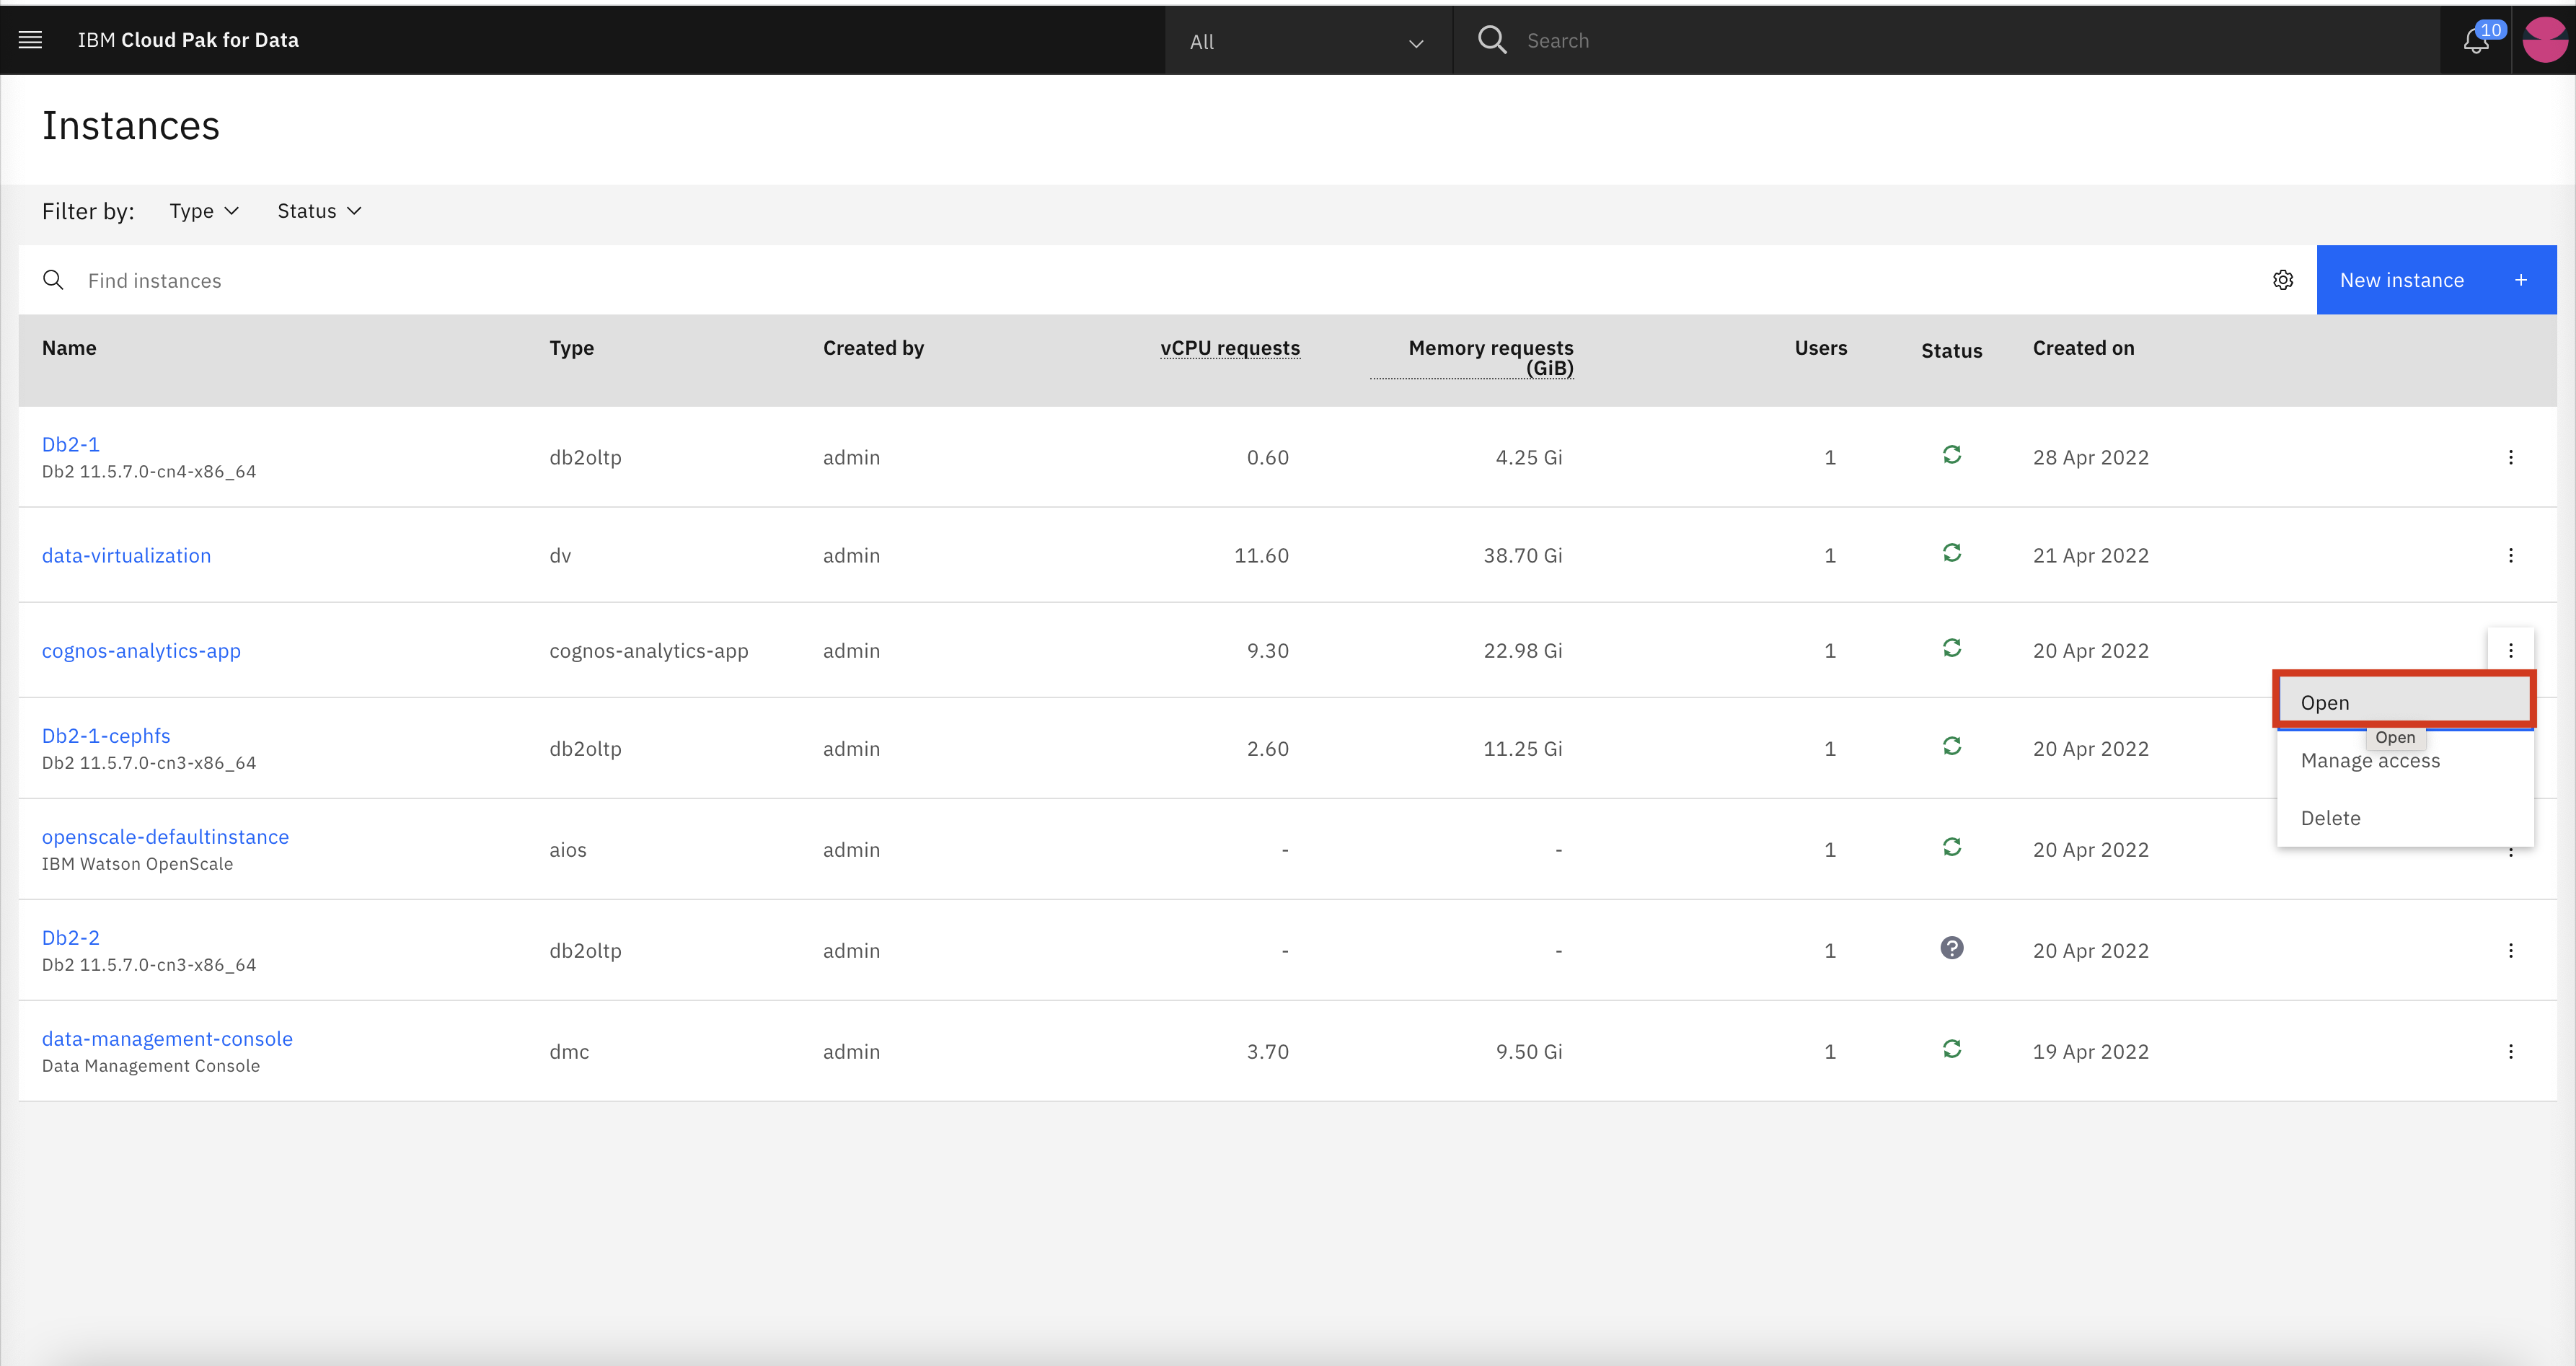Click the dv type cell
The height and width of the screenshot is (1366, 2576).
[560, 555]
